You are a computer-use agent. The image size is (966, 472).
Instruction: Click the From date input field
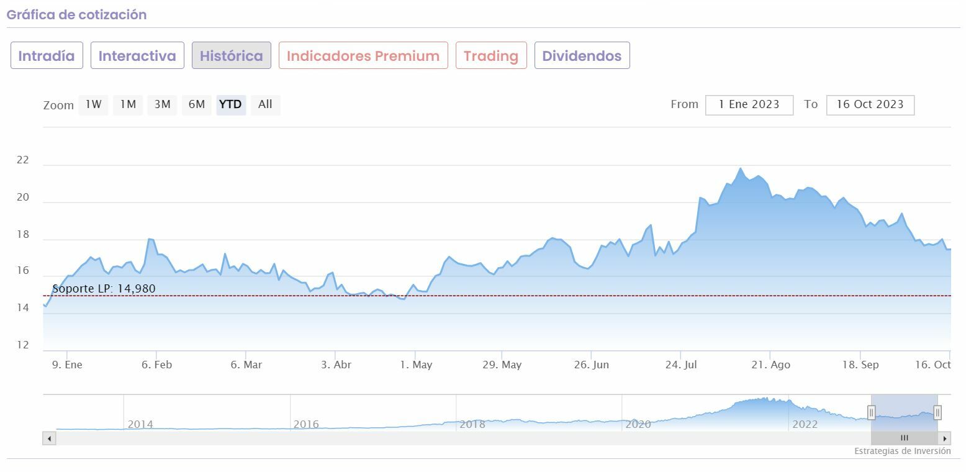pyautogui.click(x=749, y=105)
